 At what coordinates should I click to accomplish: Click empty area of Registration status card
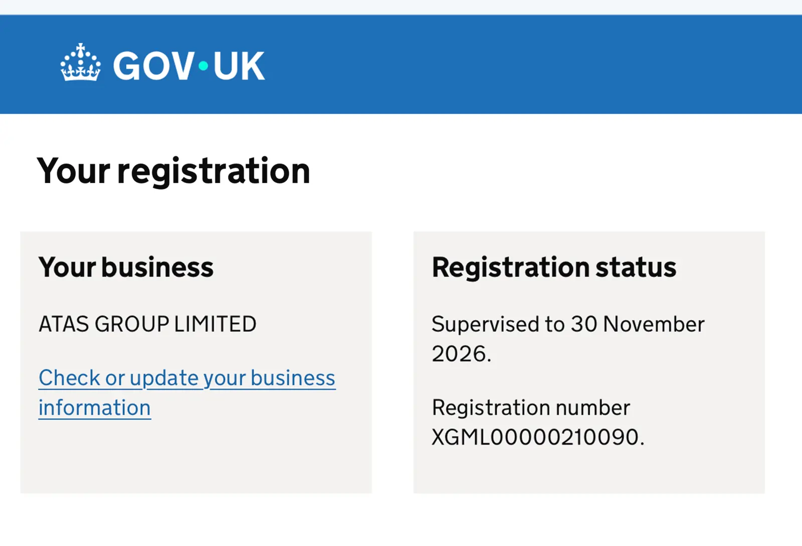tap(589, 471)
